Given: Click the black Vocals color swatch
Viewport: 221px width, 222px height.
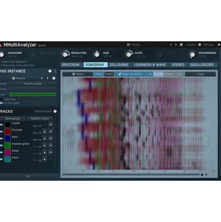Looking at the screenshot, I should coord(7,125).
